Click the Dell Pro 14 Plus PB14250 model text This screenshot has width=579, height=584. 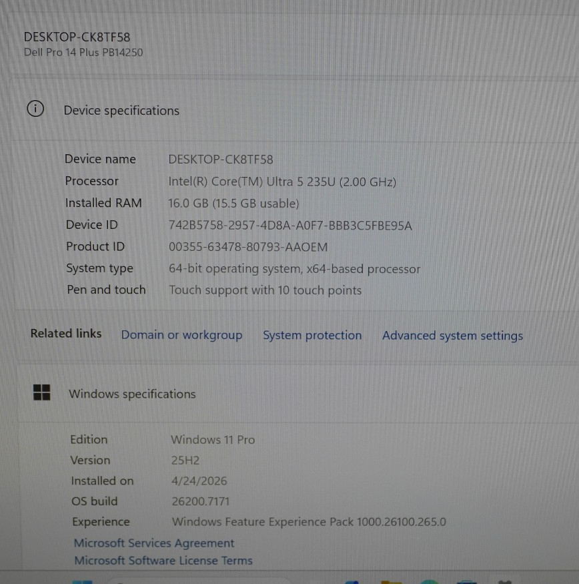[x=83, y=53]
